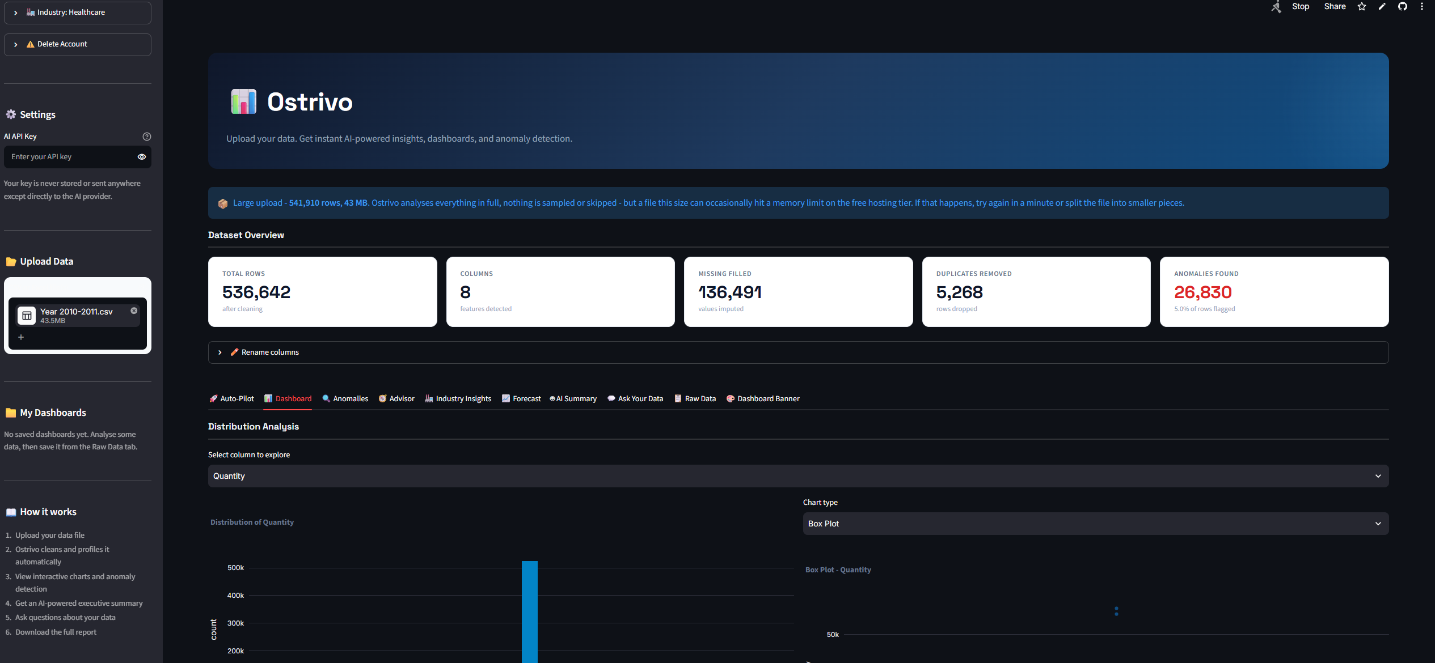
Task: Click the Year 2010-2011.csv file name
Action: pyautogui.click(x=77, y=312)
